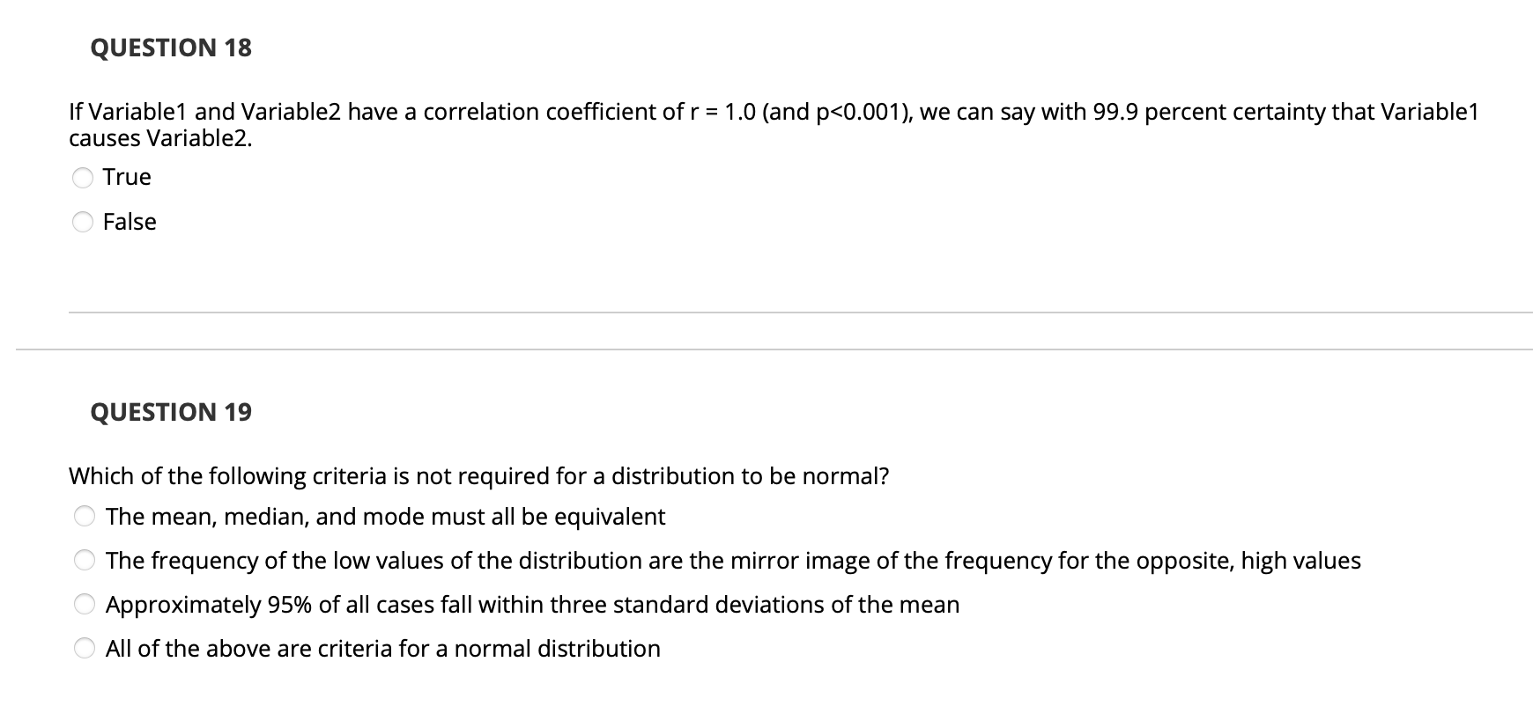Viewport: 1533px width, 706px height.
Task: Answer False to the correlation causation question
Action: coord(83,222)
